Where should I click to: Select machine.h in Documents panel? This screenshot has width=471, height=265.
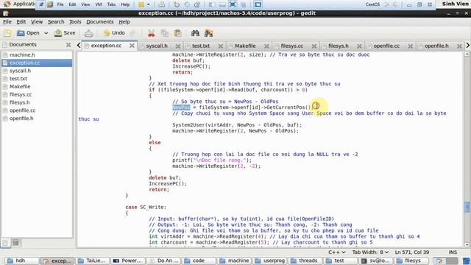[37, 54]
